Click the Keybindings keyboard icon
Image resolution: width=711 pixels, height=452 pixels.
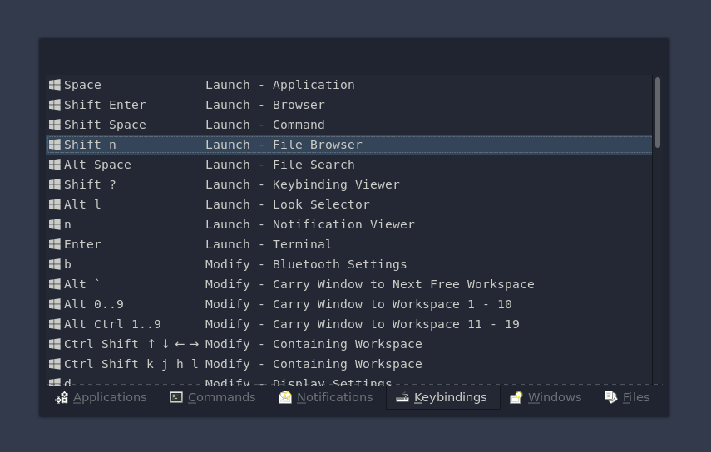(402, 397)
